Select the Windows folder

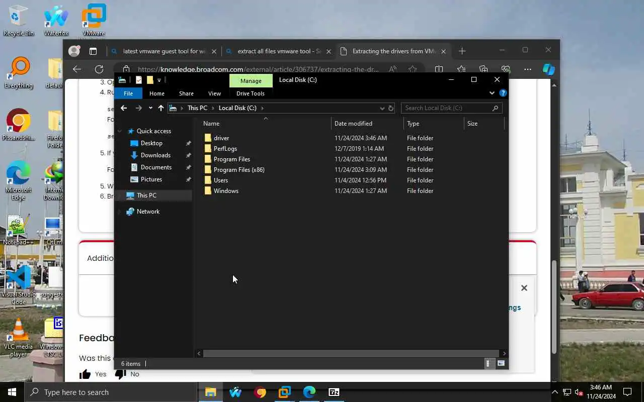[226, 191]
